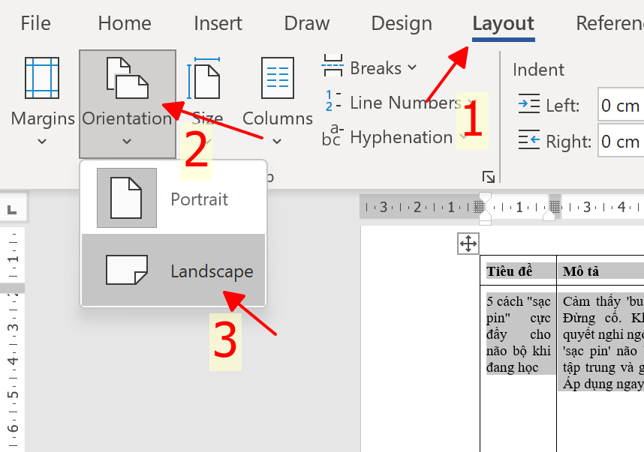Click the Orientation page icon
Viewport: 644px width, 452px height.
pyautogui.click(x=127, y=77)
